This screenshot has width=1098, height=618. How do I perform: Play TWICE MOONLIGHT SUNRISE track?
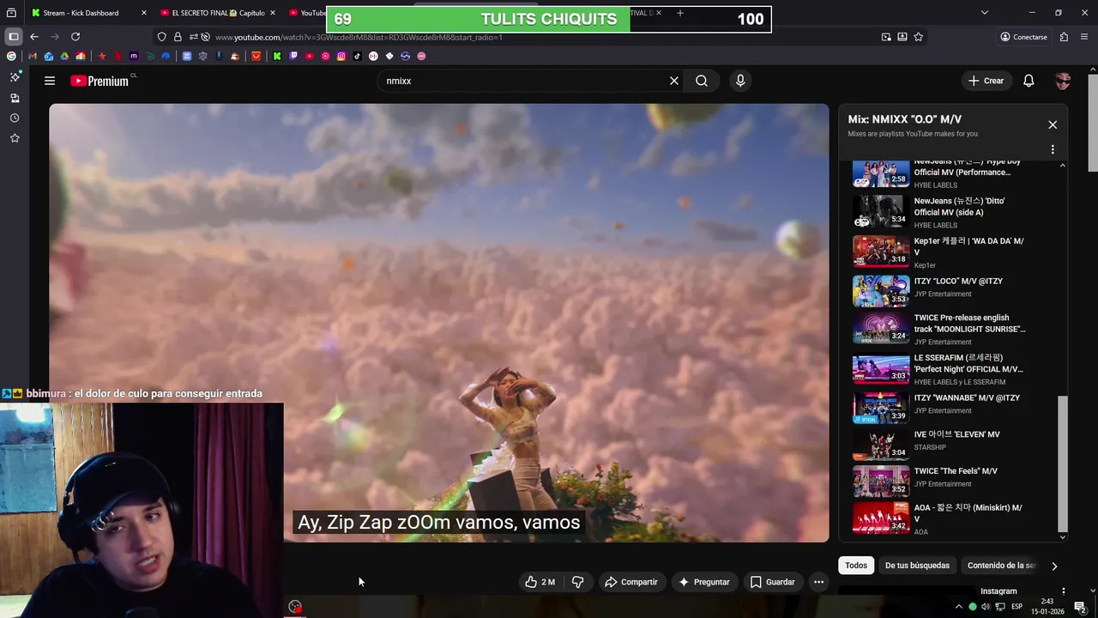(x=940, y=329)
